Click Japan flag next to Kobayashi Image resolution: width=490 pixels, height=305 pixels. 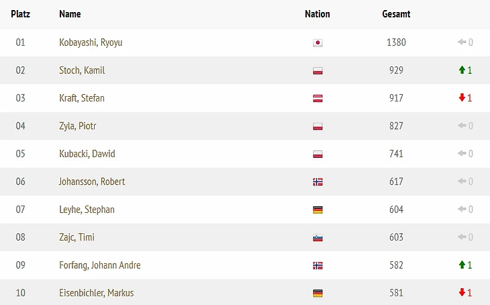pyautogui.click(x=317, y=42)
